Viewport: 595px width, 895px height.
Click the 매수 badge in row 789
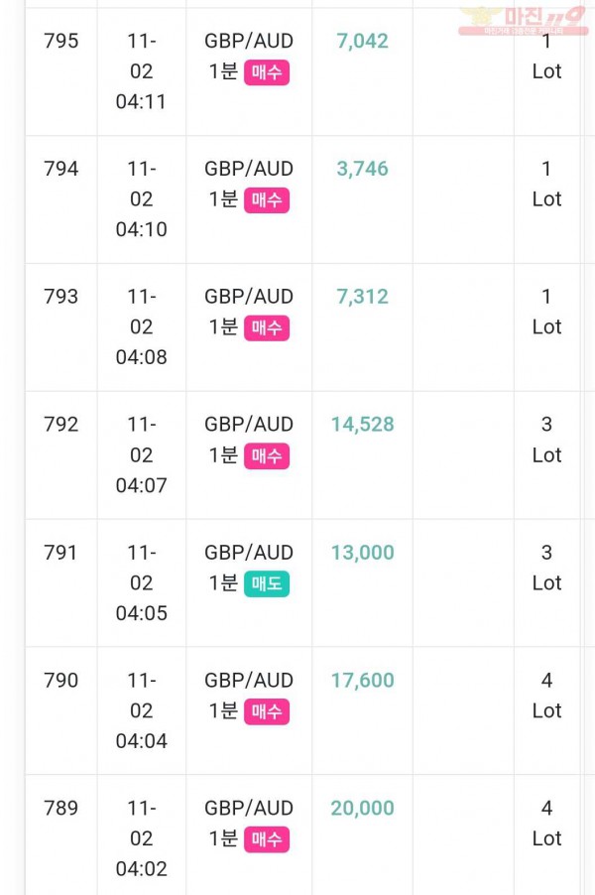(x=267, y=839)
